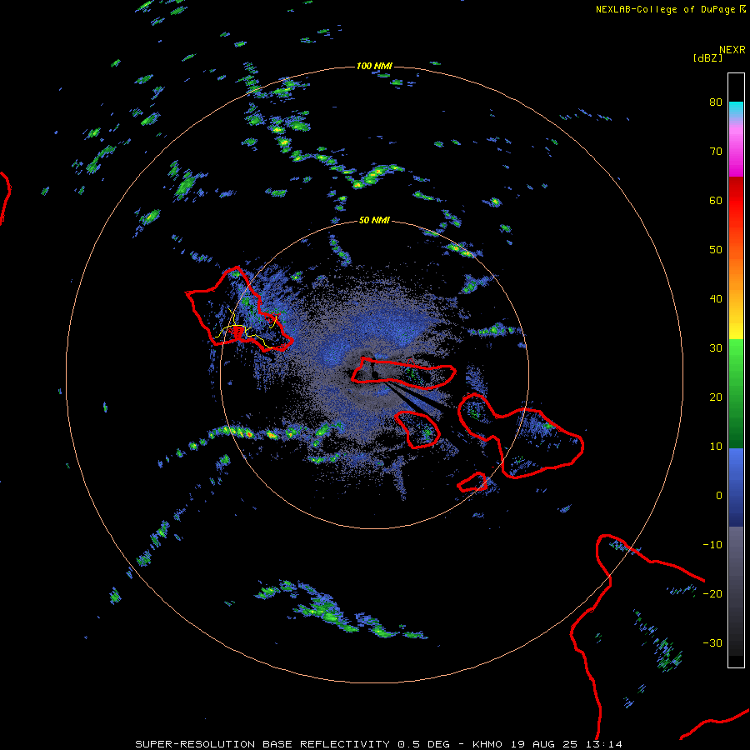Click the 0 value on the dBZ scale
Viewport: 750px width, 750px height.
(x=719, y=496)
